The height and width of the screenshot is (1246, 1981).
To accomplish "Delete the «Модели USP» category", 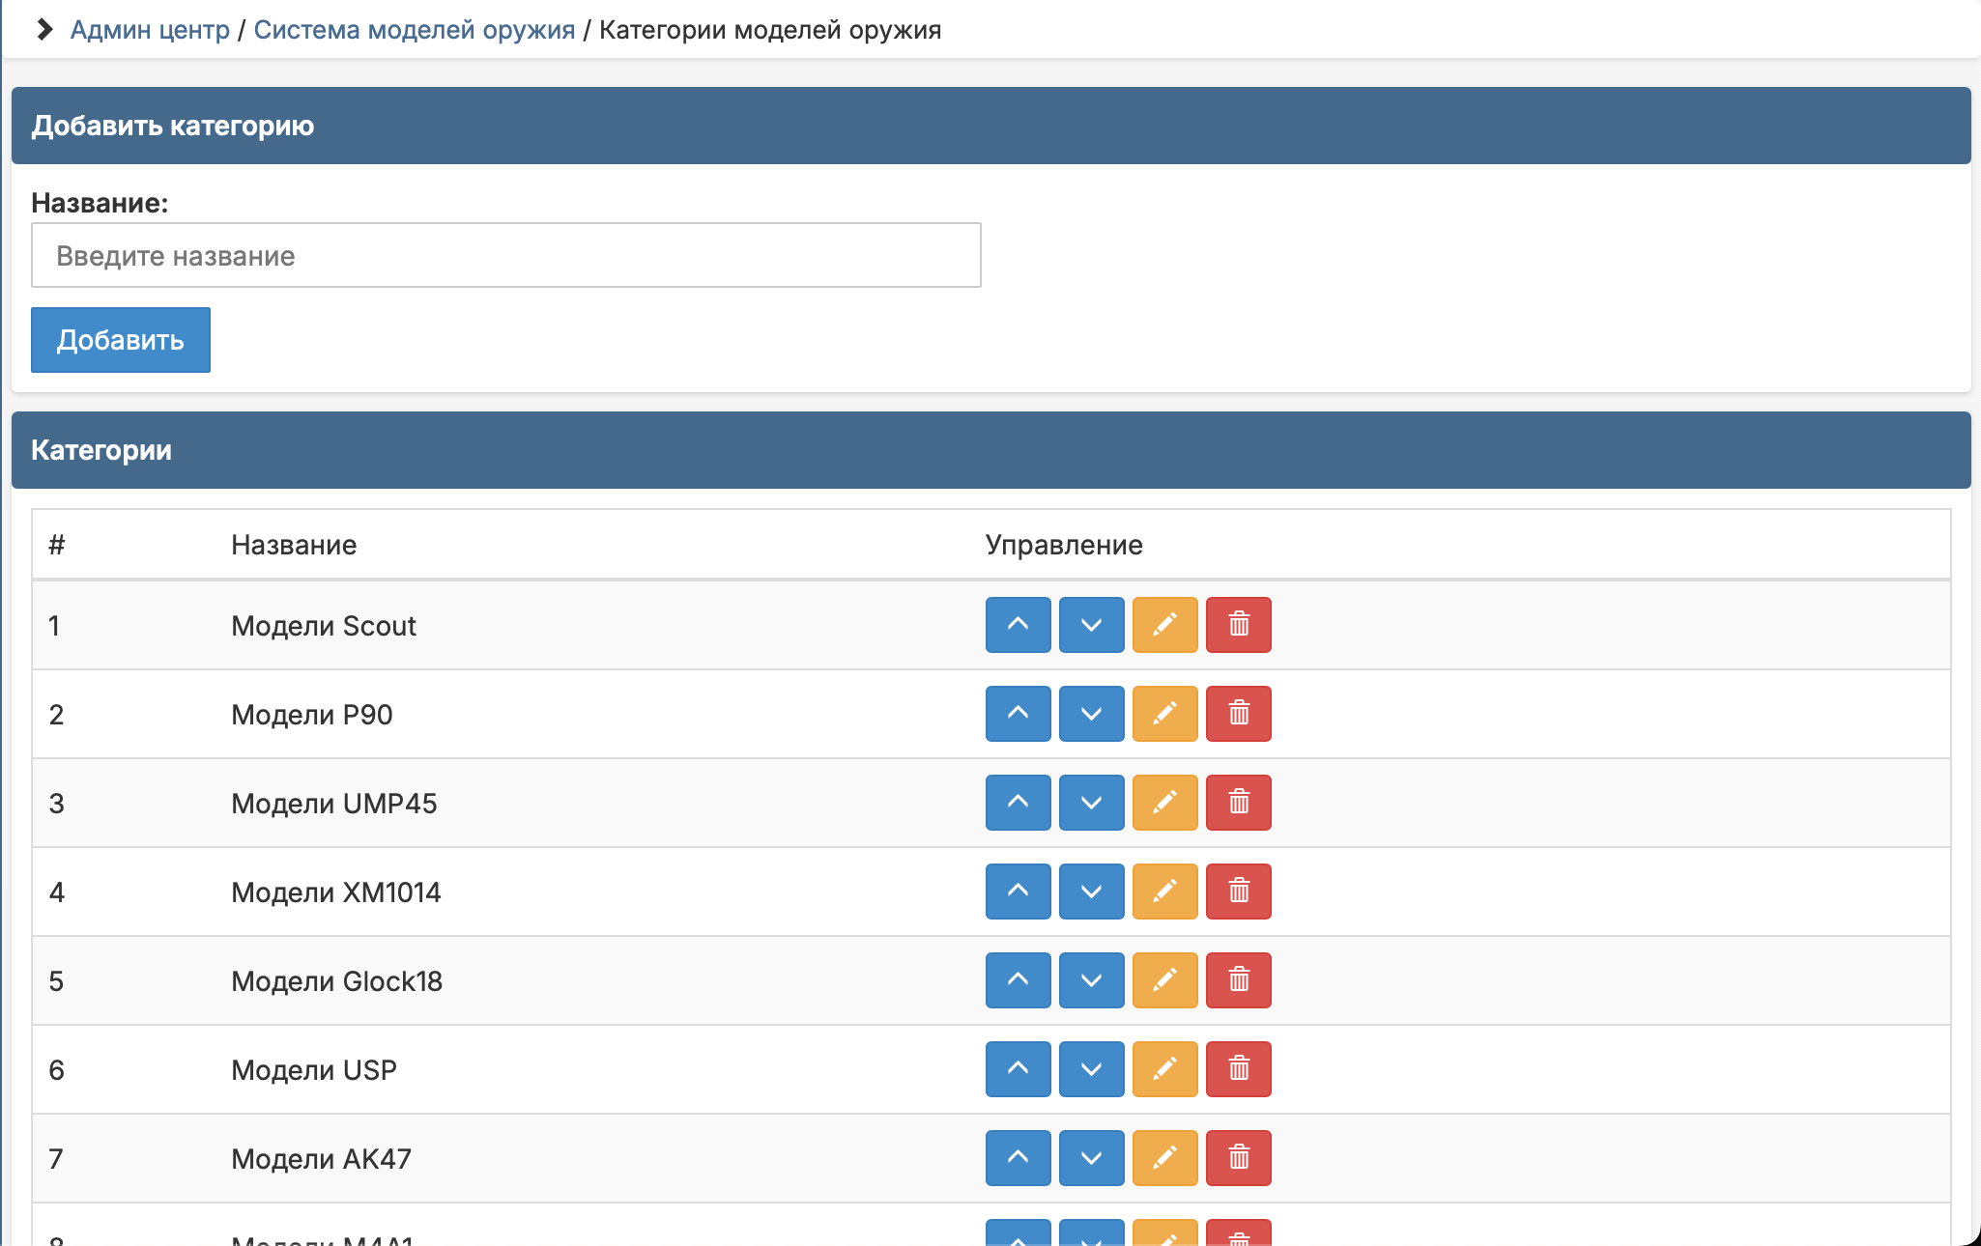I will [x=1239, y=1069].
